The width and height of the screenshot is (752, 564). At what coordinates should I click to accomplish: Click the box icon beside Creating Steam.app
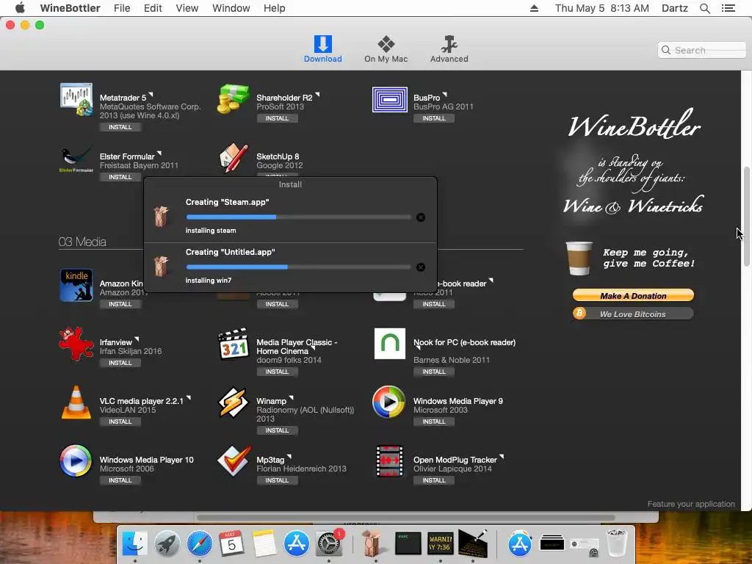161,216
